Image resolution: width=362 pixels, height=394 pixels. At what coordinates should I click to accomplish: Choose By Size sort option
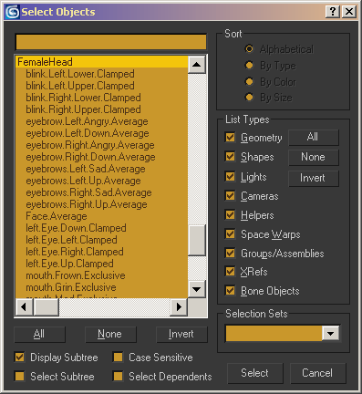click(x=249, y=98)
